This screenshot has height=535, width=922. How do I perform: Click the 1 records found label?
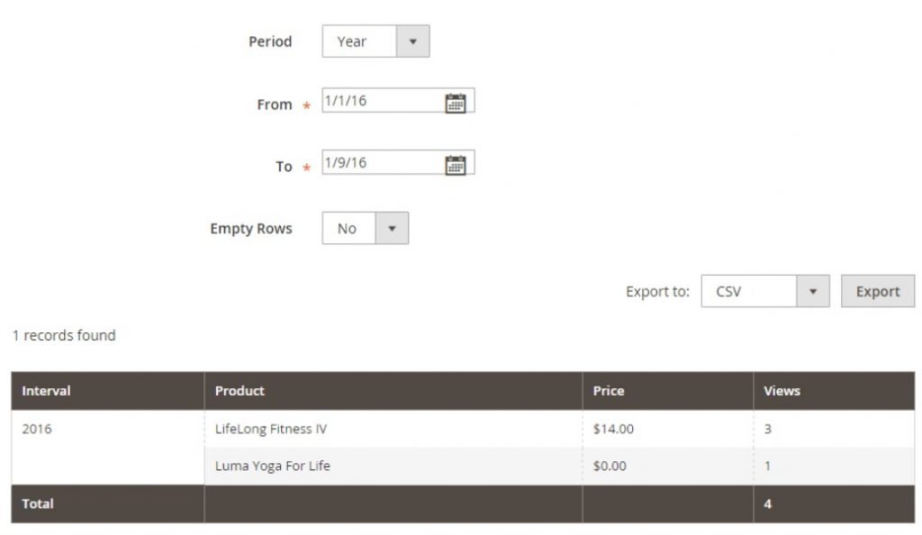[x=63, y=334]
